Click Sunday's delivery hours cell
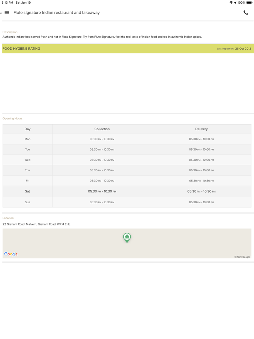Viewport: 254px width, 339px height. (201, 202)
